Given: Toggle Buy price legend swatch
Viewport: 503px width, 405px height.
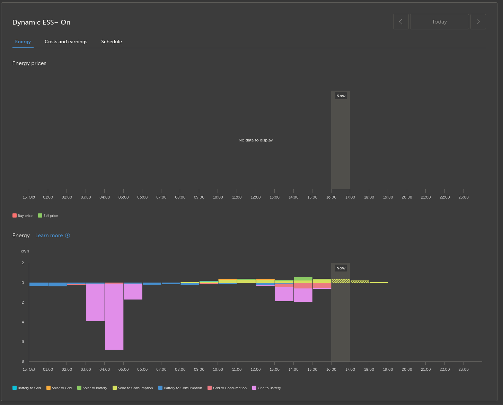Looking at the screenshot, I should pyautogui.click(x=15, y=215).
